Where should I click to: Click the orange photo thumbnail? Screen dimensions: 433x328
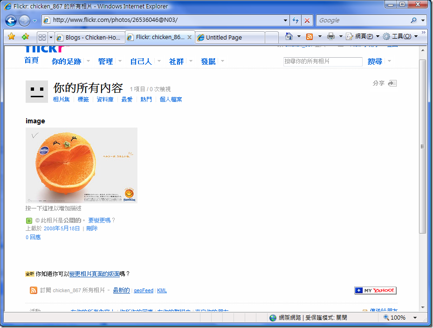click(x=82, y=165)
